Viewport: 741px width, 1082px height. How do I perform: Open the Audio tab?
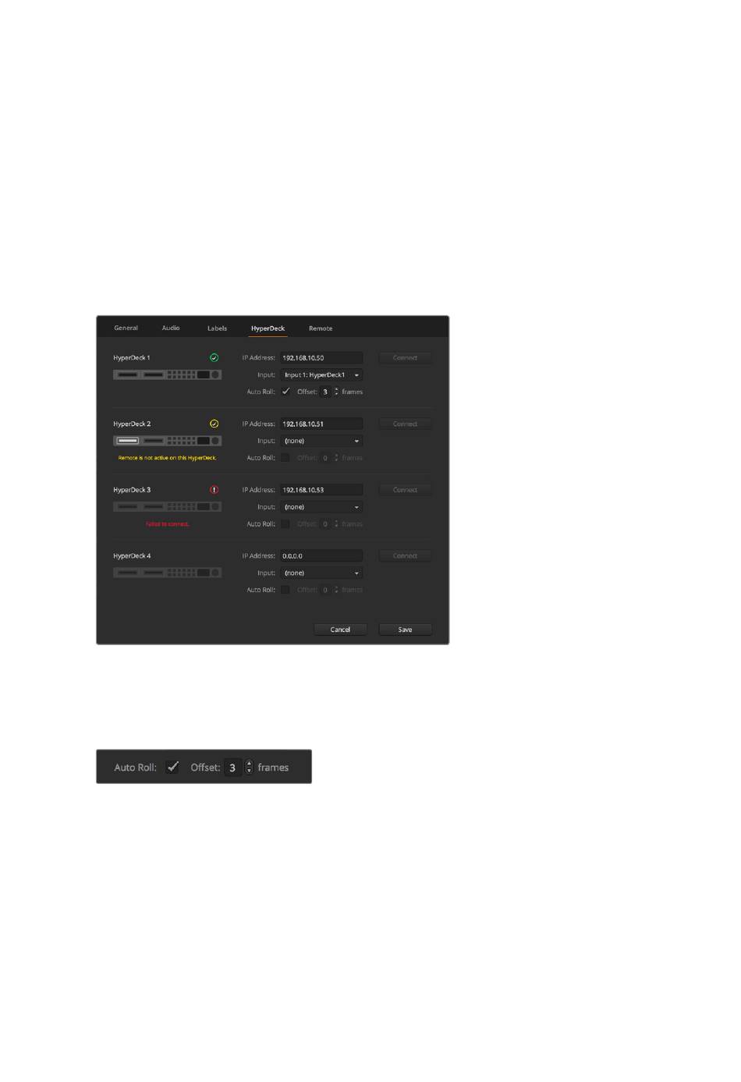point(171,328)
